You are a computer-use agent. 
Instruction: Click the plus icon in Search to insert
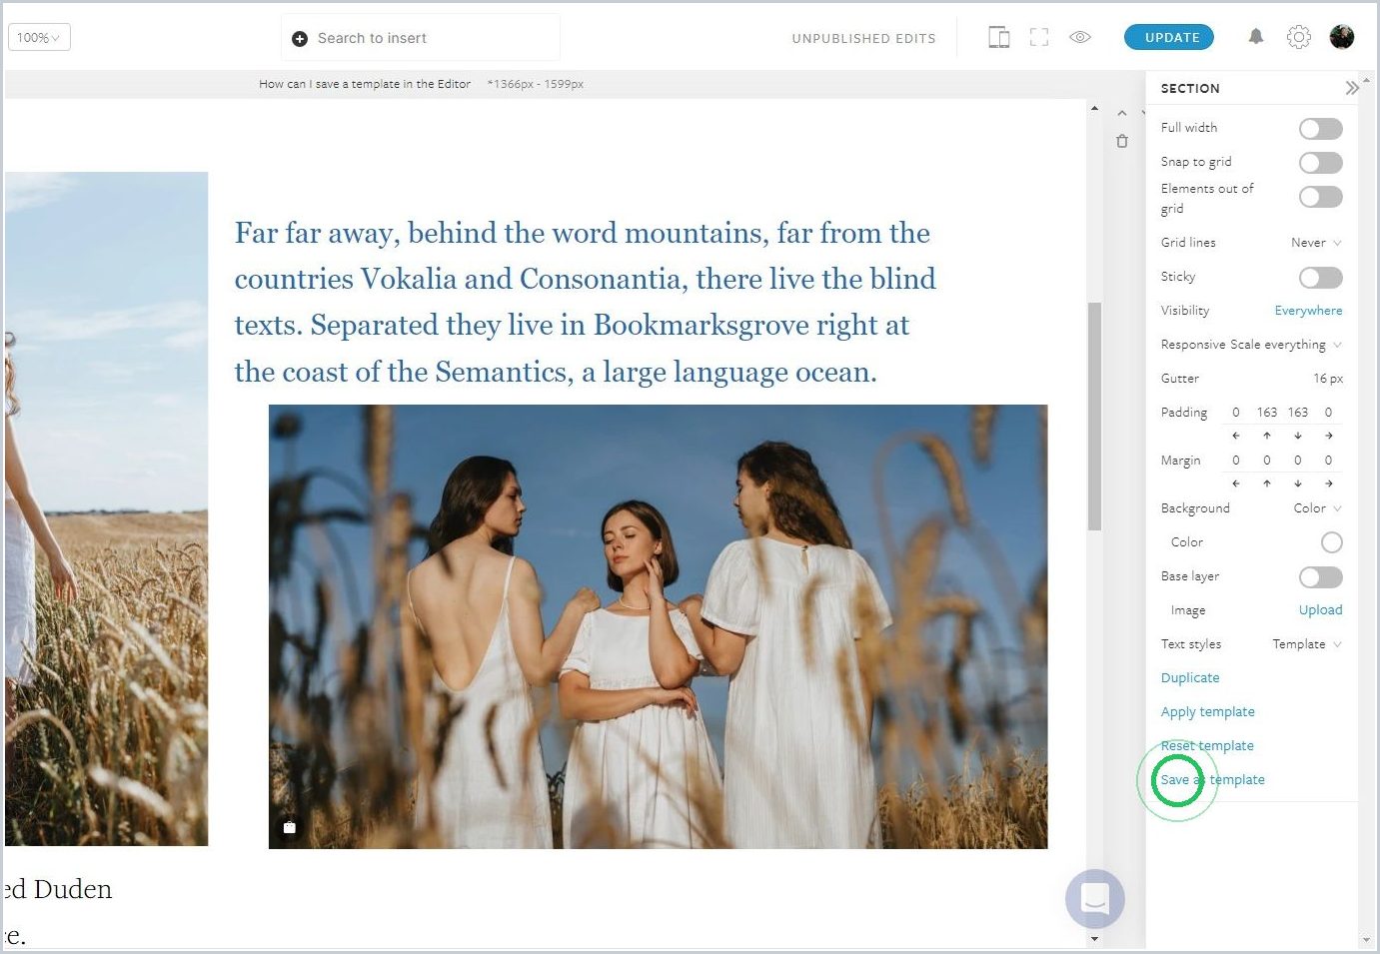coord(299,38)
